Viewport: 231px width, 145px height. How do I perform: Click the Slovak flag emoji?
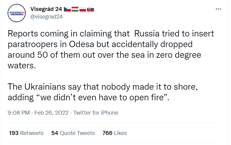(x=91, y=9)
